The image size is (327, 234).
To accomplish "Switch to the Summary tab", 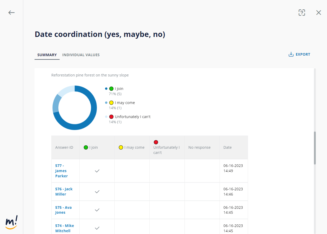I will [x=47, y=55].
